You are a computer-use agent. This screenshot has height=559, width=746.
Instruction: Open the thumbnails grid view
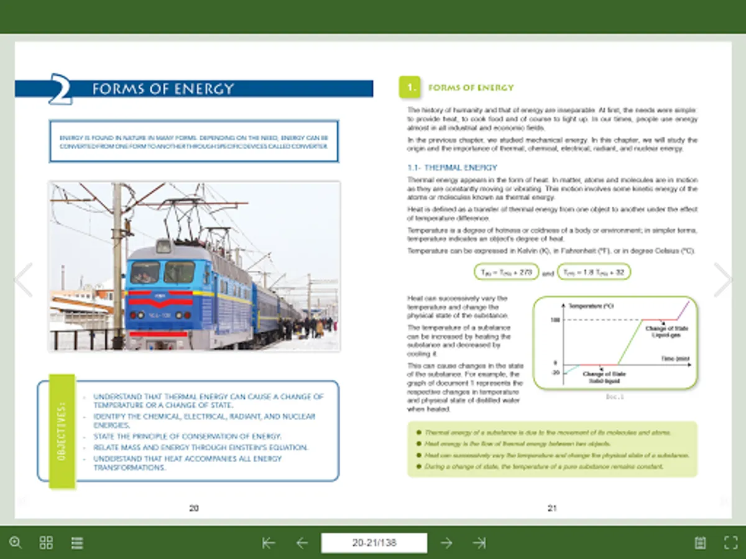46,542
